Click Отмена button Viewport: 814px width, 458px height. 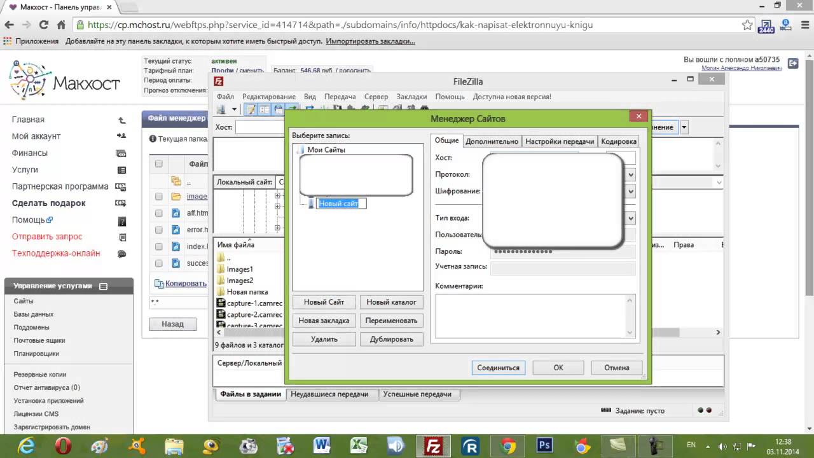point(617,368)
